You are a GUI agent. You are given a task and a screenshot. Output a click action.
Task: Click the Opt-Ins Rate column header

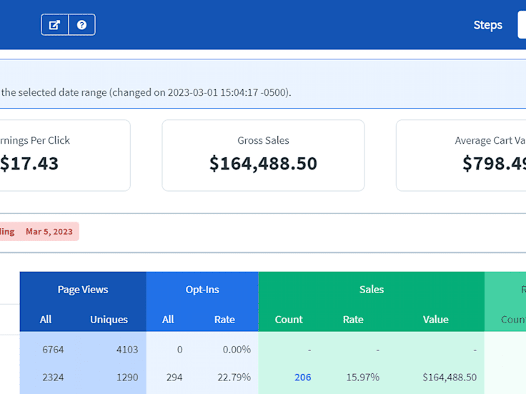tap(224, 320)
